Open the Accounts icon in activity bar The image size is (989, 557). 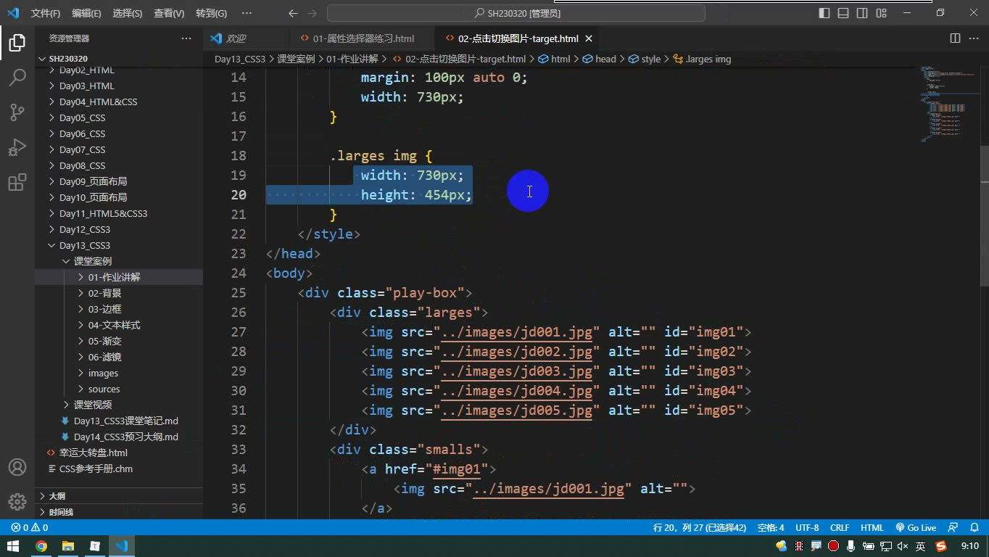pos(17,467)
